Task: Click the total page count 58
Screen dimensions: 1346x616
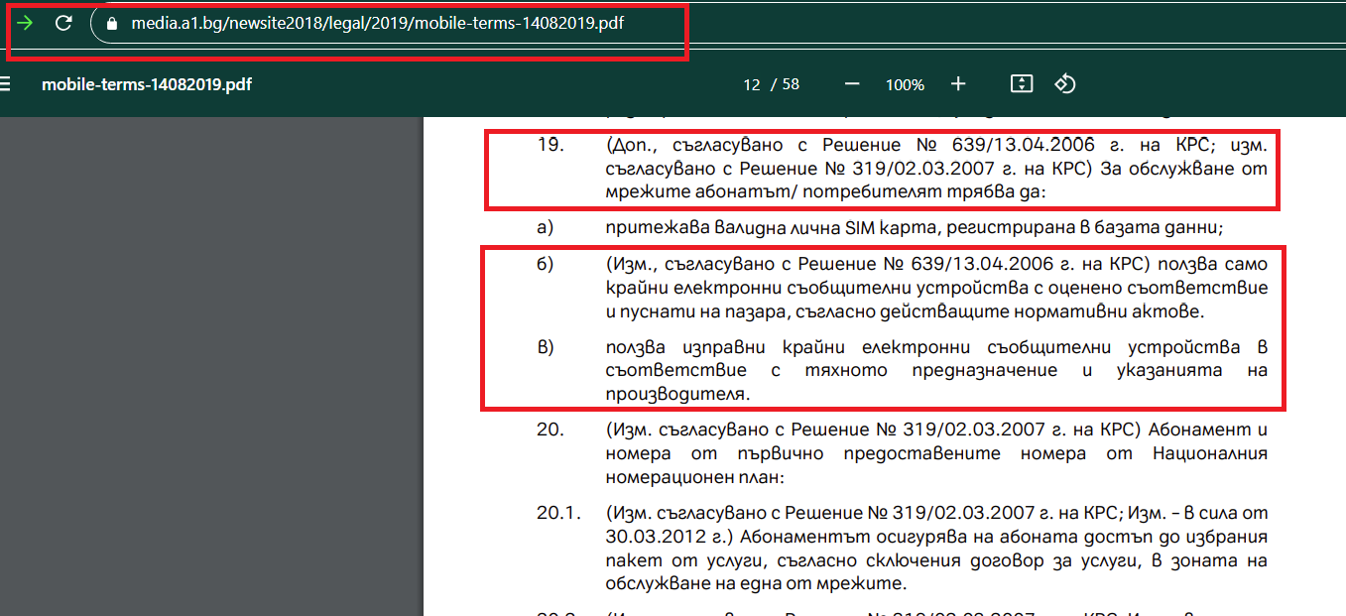Action: (x=791, y=85)
